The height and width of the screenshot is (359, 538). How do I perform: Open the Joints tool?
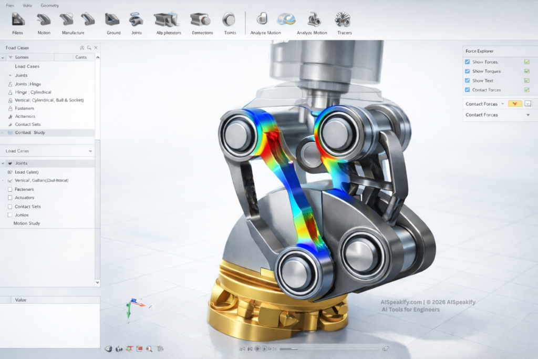[x=137, y=22]
